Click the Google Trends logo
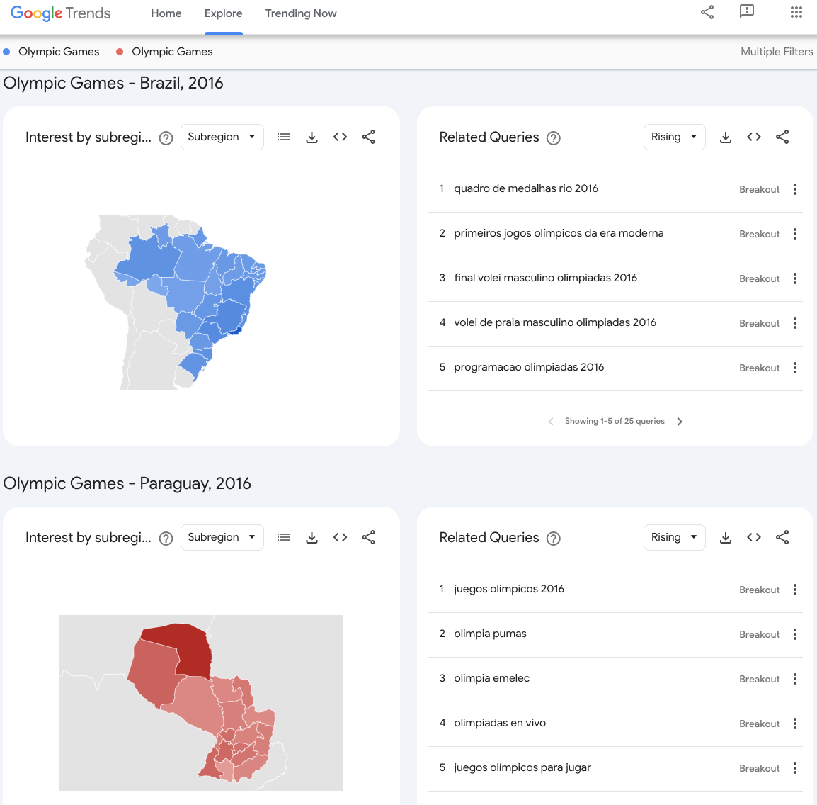 pyautogui.click(x=60, y=13)
